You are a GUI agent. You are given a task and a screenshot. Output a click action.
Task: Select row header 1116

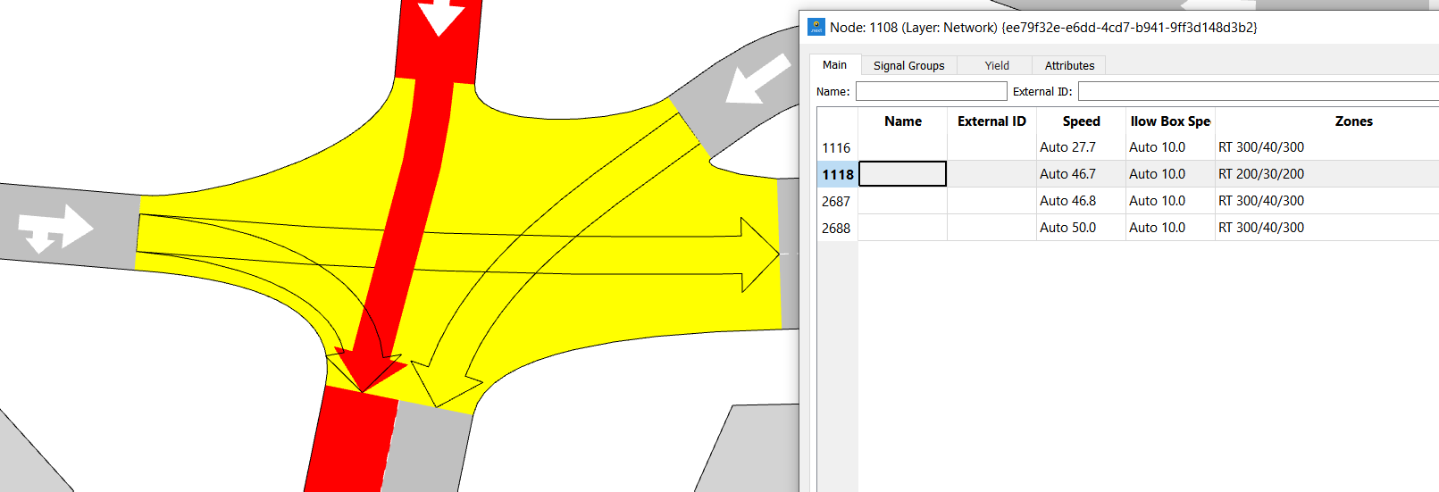click(x=837, y=147)
